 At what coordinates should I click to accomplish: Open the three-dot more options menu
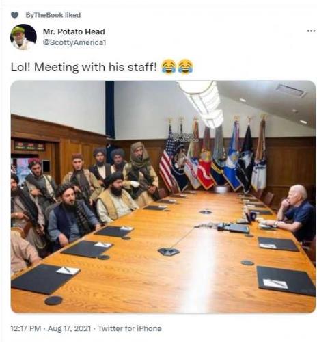coord(311,31)
